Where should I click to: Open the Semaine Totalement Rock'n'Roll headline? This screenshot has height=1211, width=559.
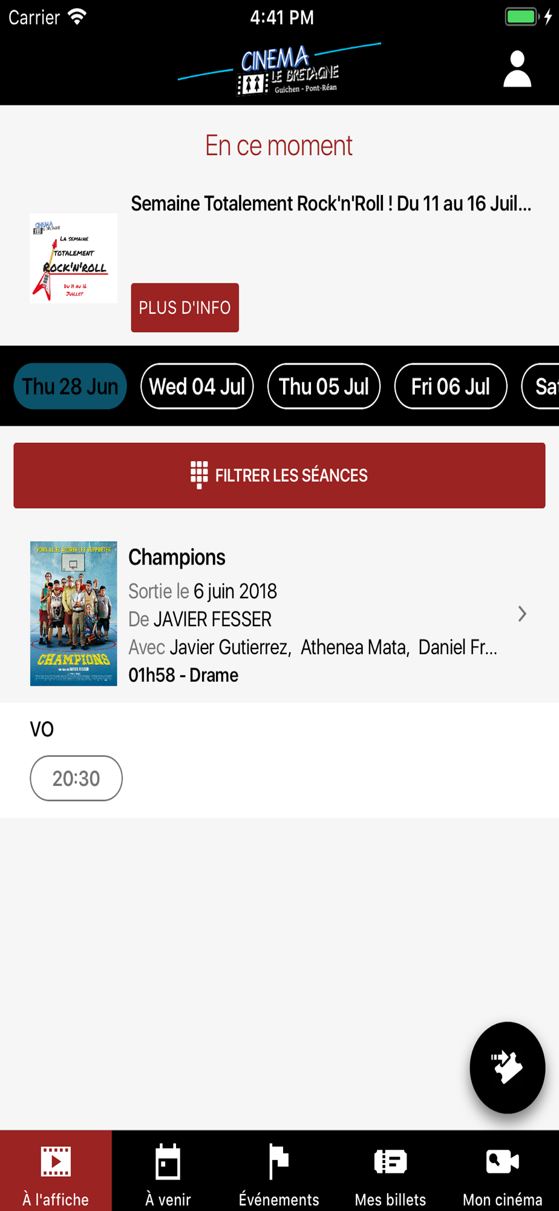[331, 204]
